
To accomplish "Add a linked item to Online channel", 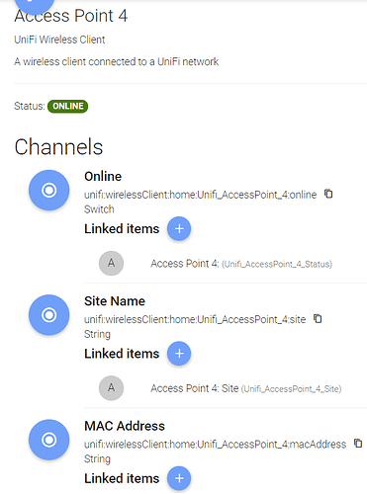I will (x=179, y=228).
